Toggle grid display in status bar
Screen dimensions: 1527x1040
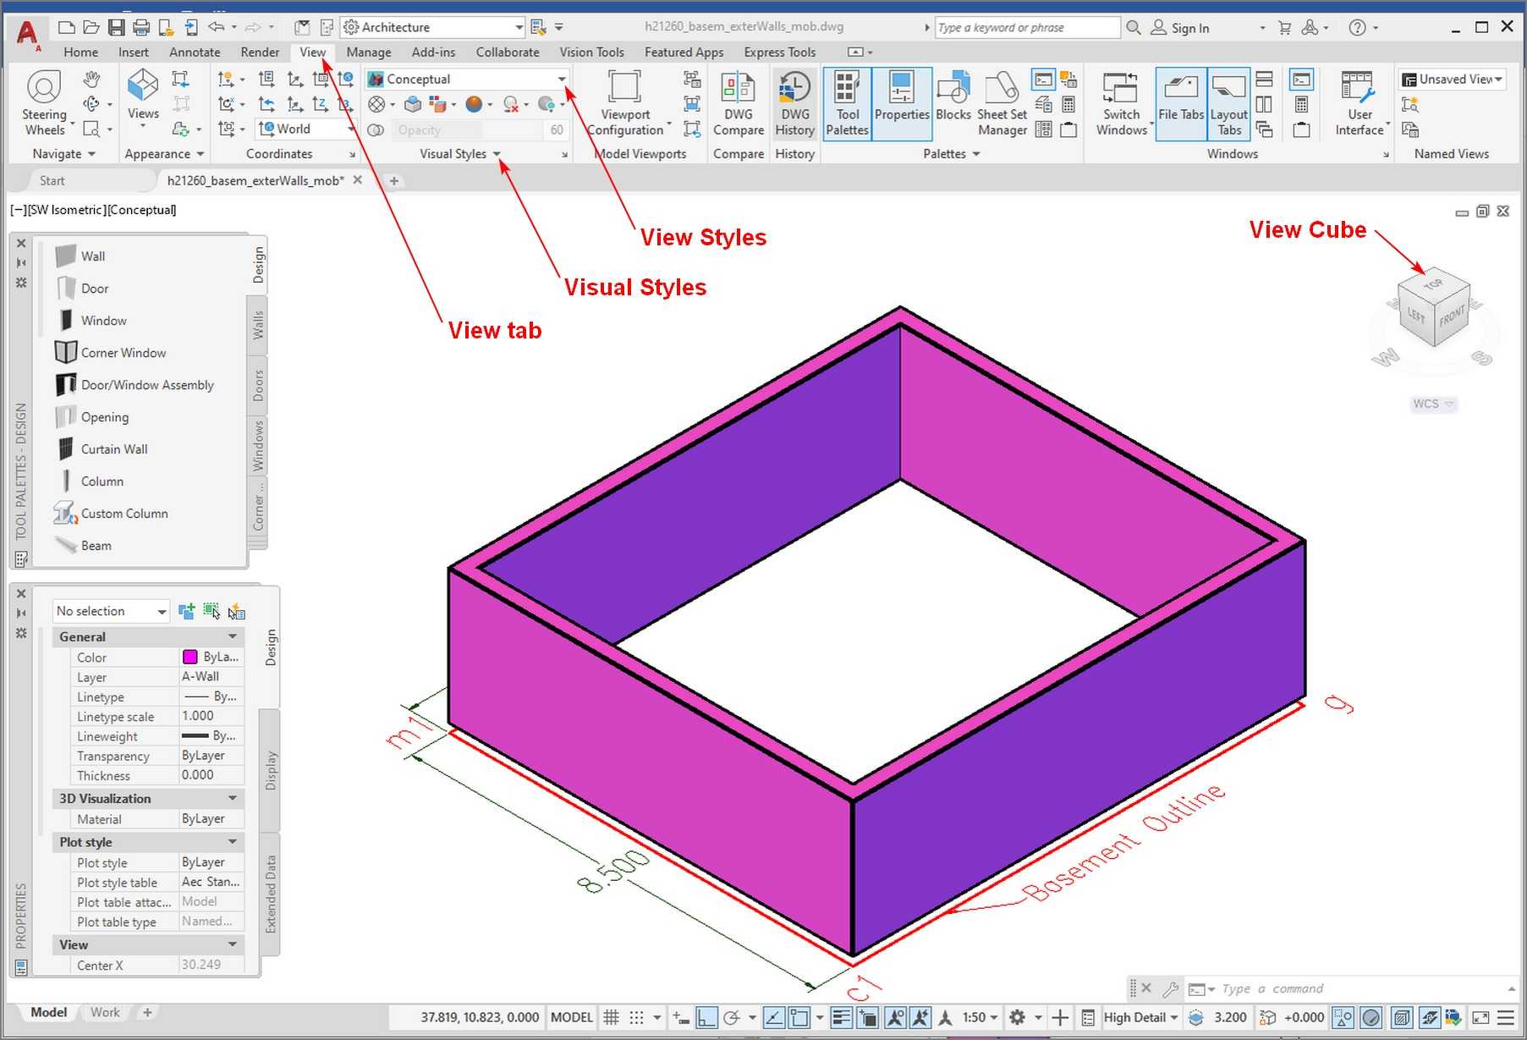[612, 1017]
